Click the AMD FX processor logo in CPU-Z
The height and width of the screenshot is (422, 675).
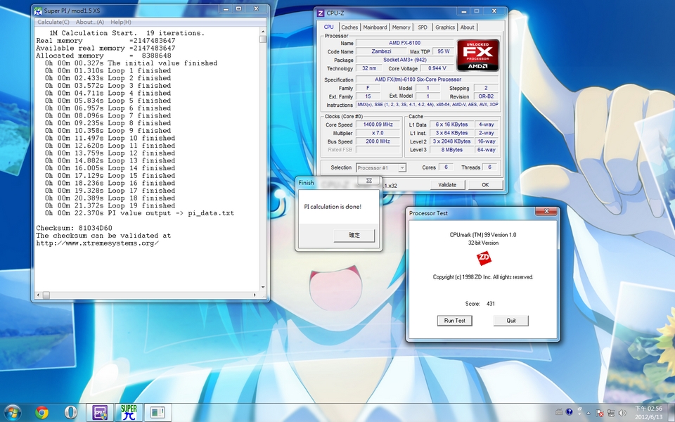point(478,55)
